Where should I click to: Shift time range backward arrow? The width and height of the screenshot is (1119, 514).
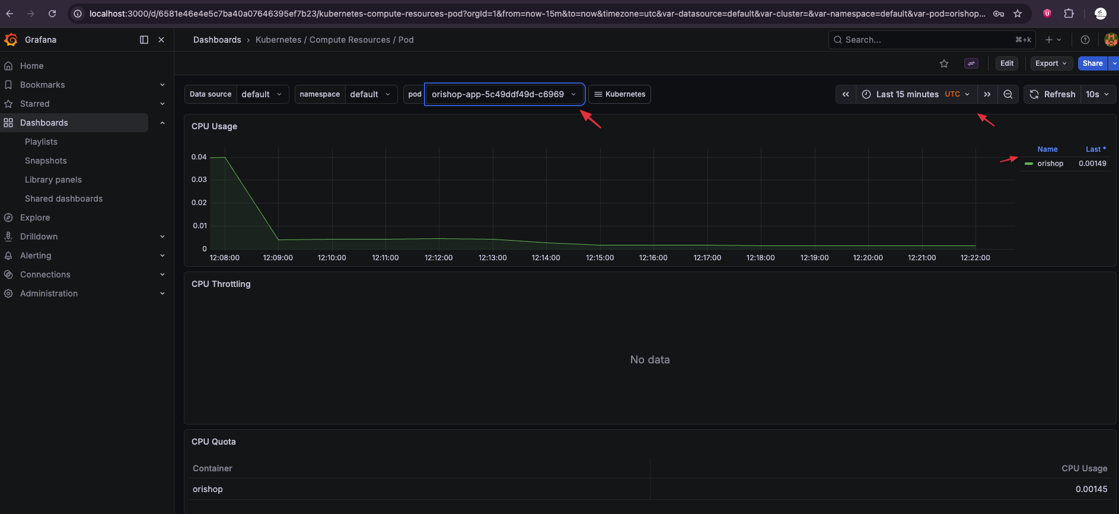[x=846, y=94]
